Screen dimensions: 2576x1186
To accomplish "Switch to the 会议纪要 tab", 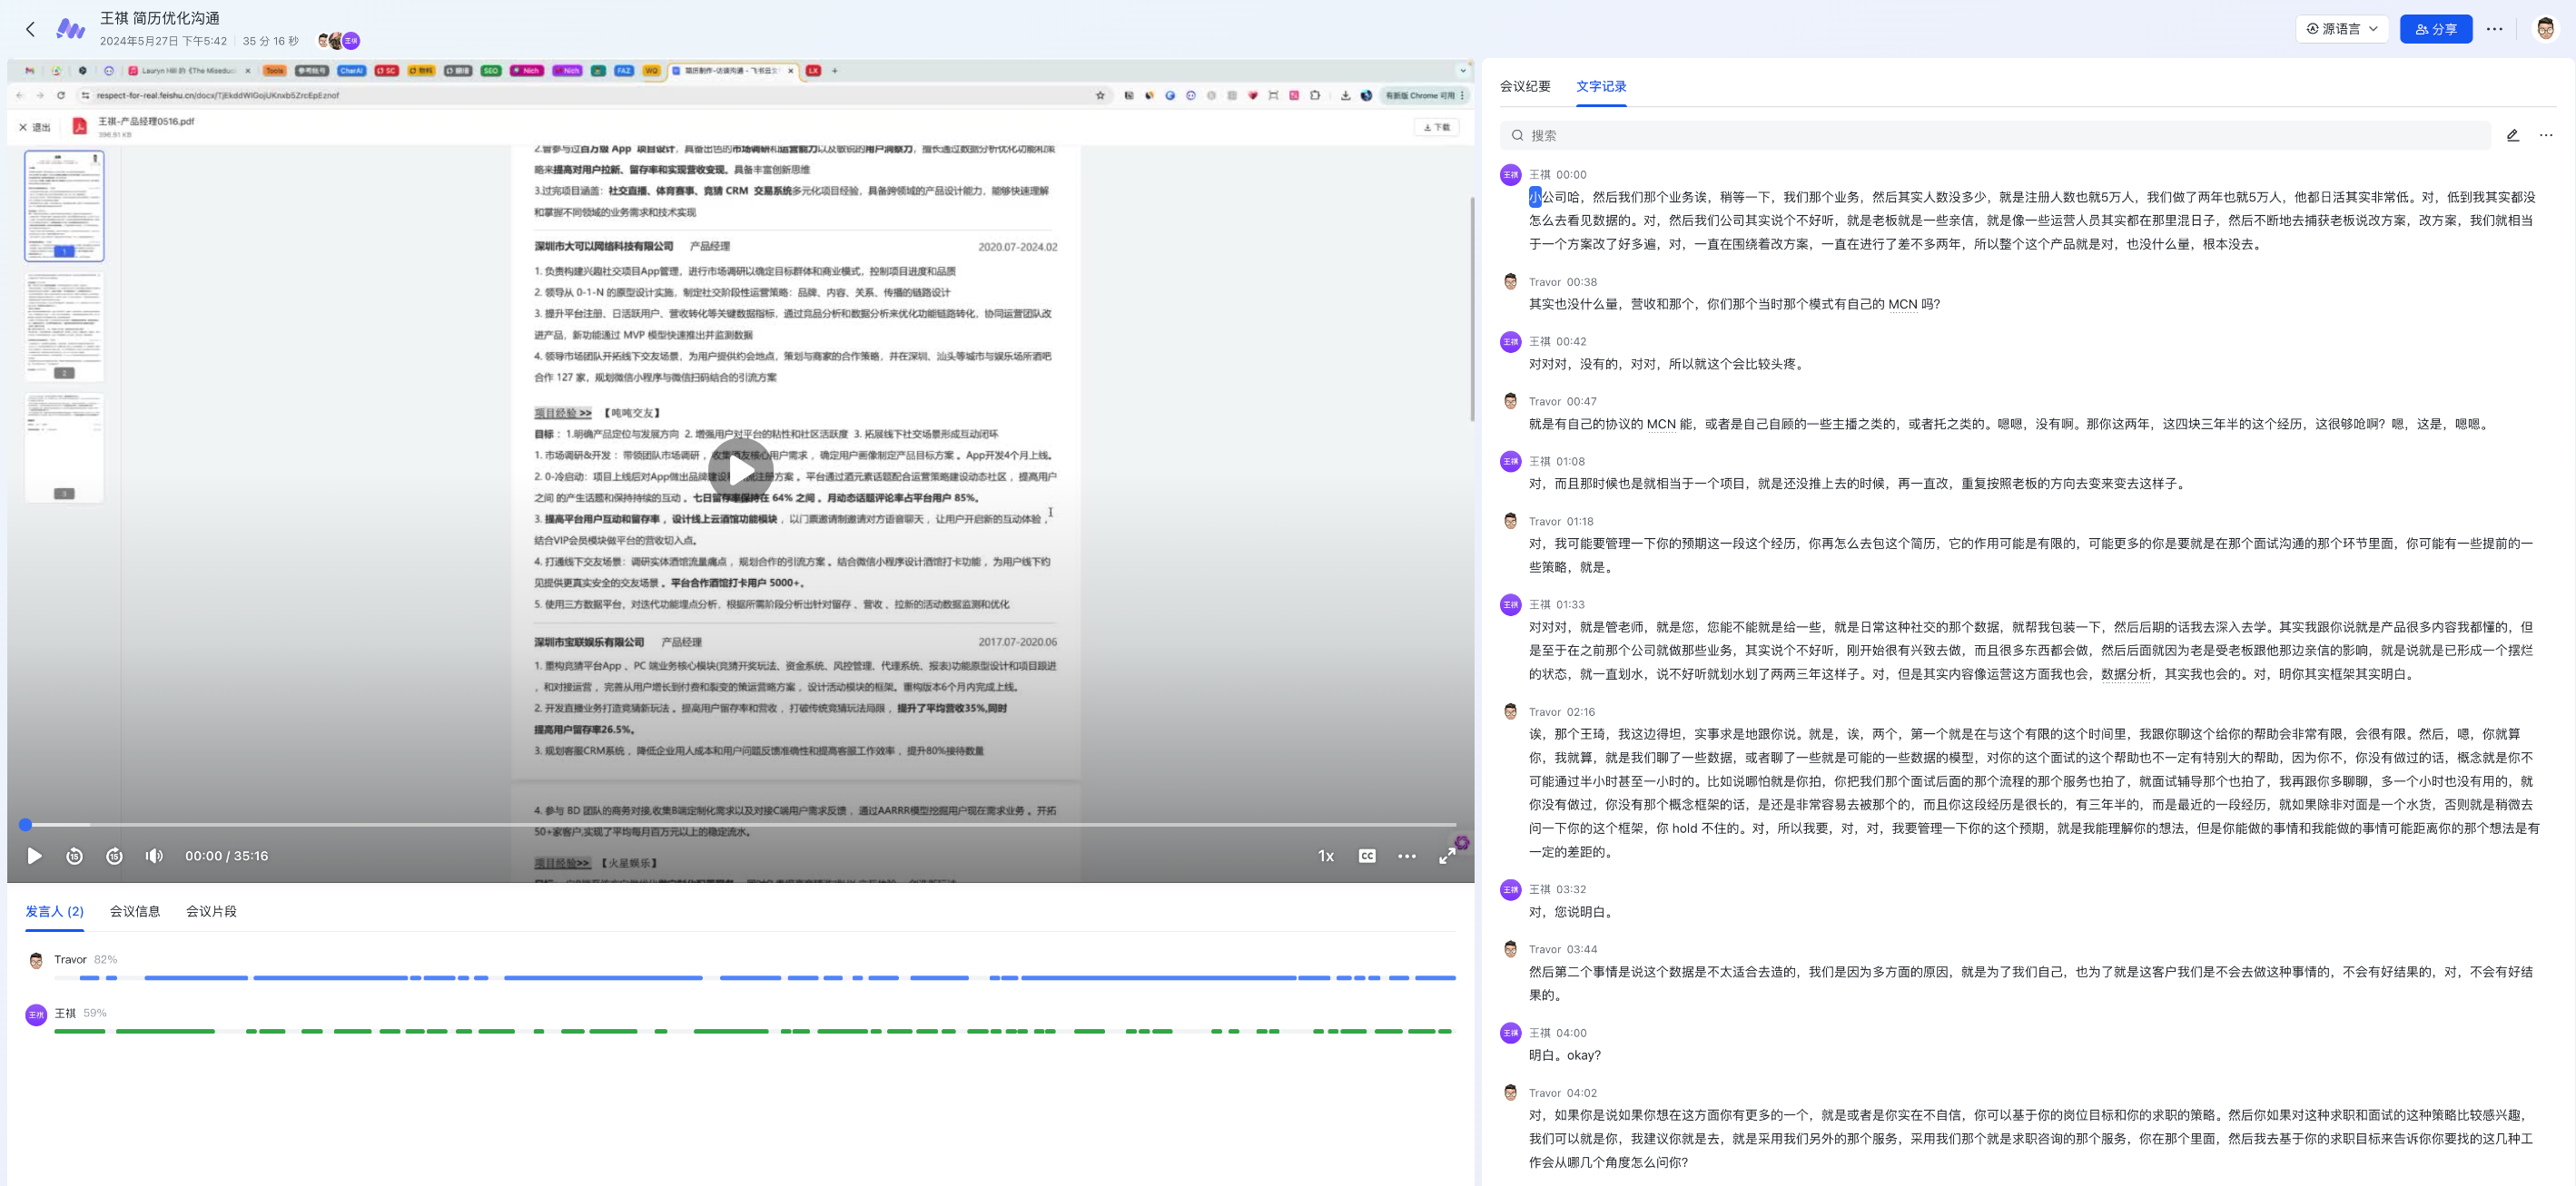I will [1525, 86].
